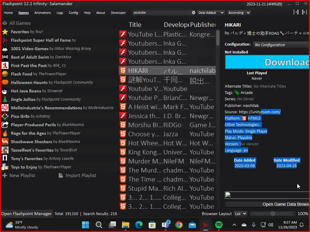Open the Date Added sort dropdown

(x=211, y=13)
